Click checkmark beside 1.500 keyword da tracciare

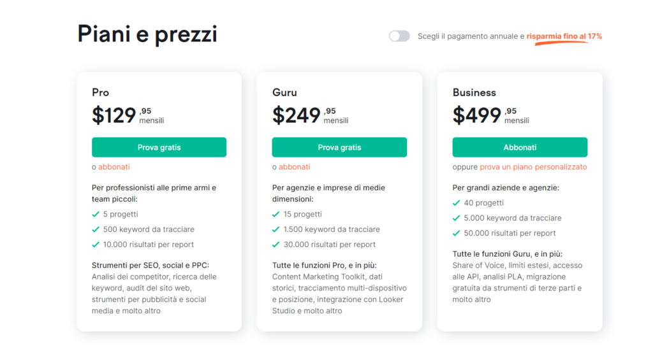click(275, 229)
